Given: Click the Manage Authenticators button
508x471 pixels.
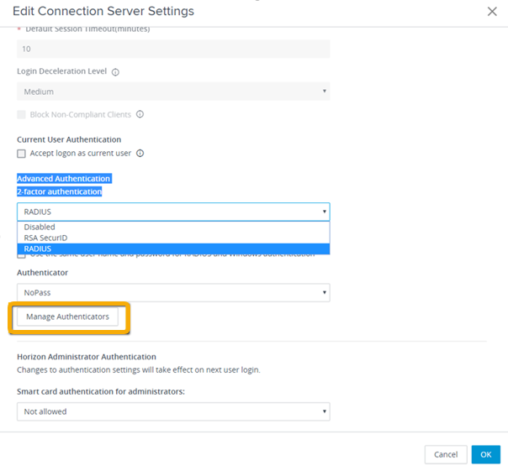Looking at the screenshot, I should 67,317.
